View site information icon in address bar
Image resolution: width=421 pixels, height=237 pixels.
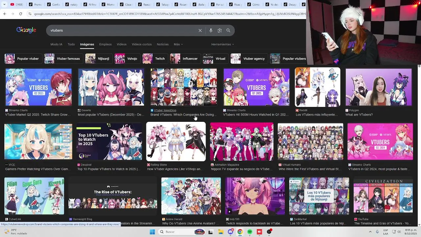(30, 14)
